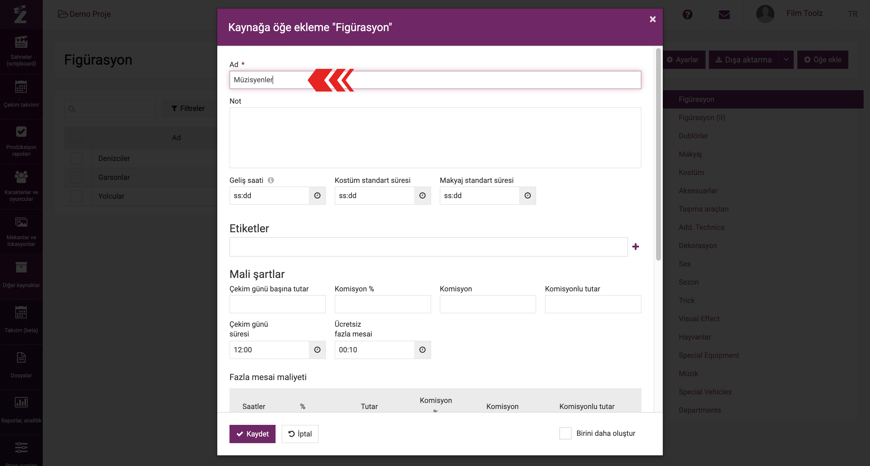The image size is (870, 466).
Task: Click the Garsonlar table row name
Action: [114, 177]
